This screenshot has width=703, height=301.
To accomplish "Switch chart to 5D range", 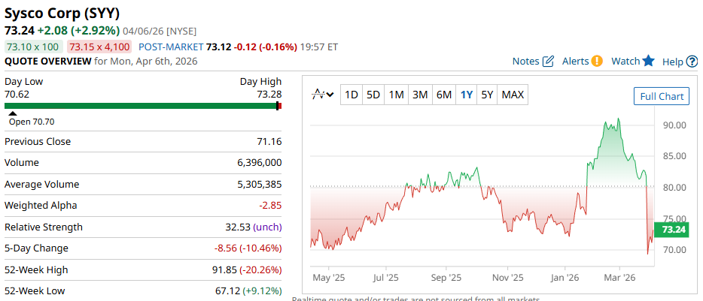I will (373, 95).
